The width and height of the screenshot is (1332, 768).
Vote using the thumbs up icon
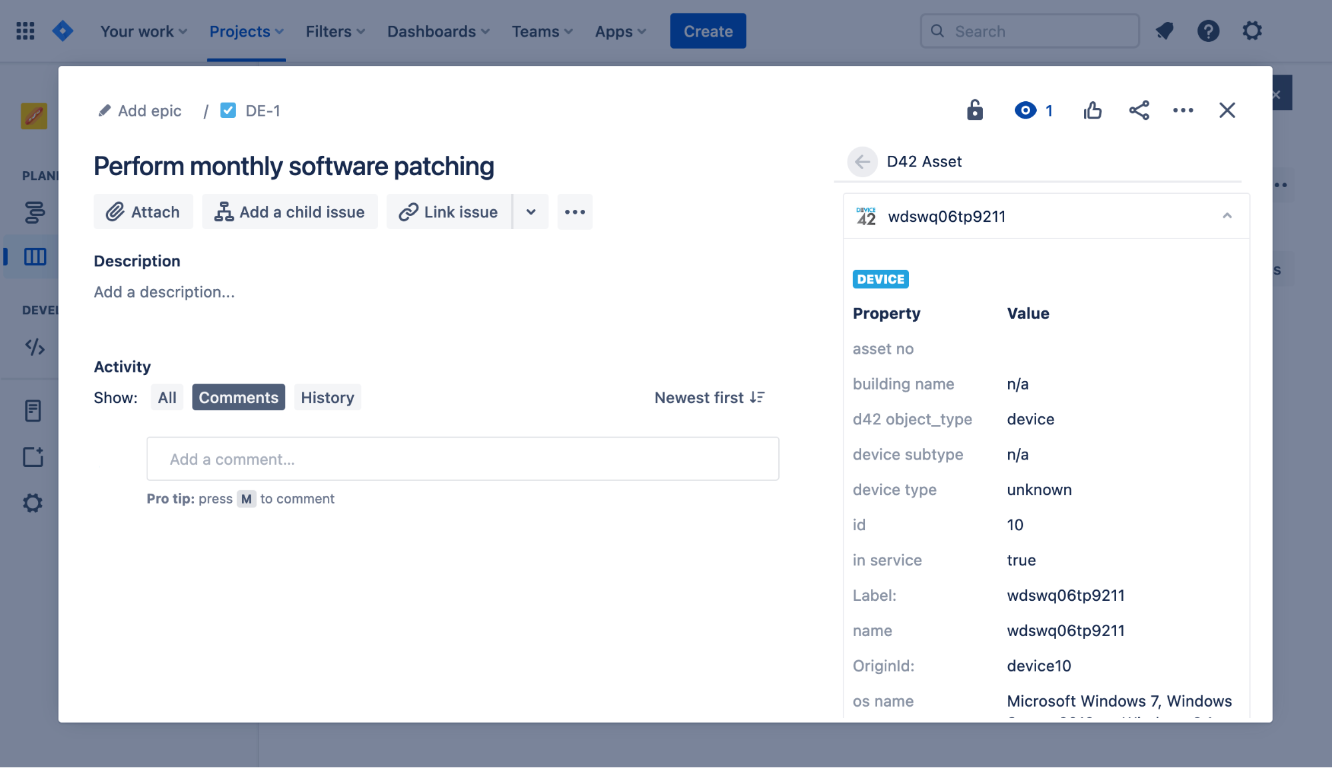click(x=1093, y=111)
